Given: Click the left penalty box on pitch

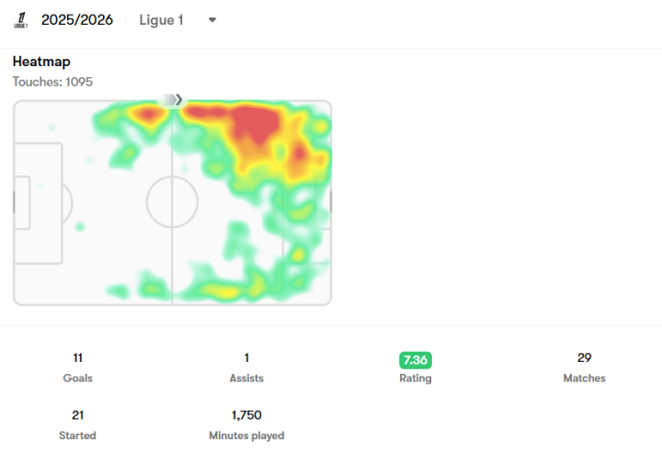Looking at the screenshot, I should (38, 203).
